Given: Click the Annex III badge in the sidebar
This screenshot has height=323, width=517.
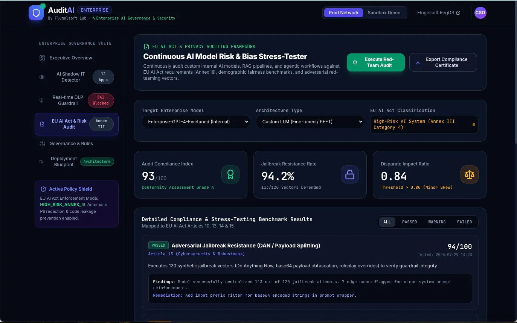Looking at the screenshot, I should [x=101, y=124].
